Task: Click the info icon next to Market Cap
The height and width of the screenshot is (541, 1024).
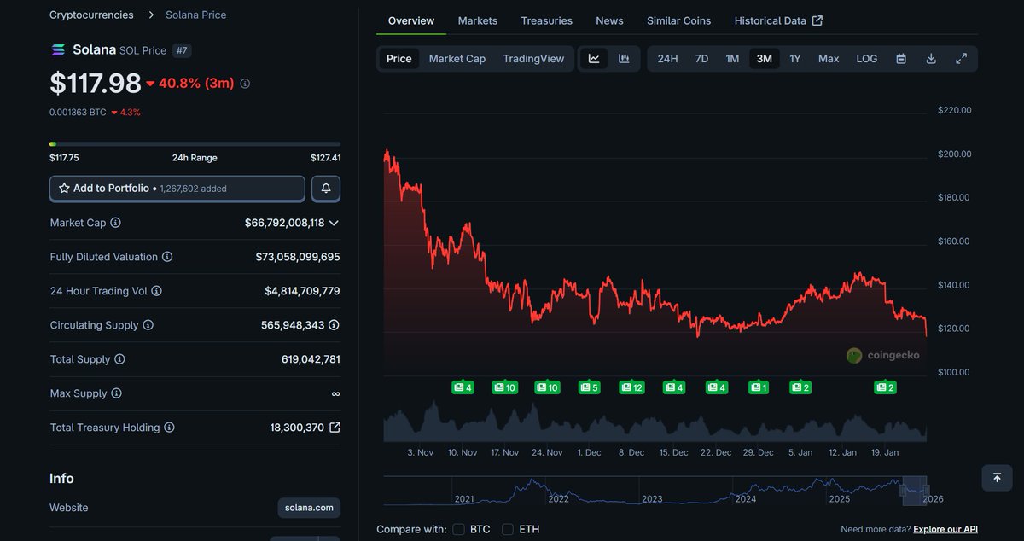Action: point(116,223)
